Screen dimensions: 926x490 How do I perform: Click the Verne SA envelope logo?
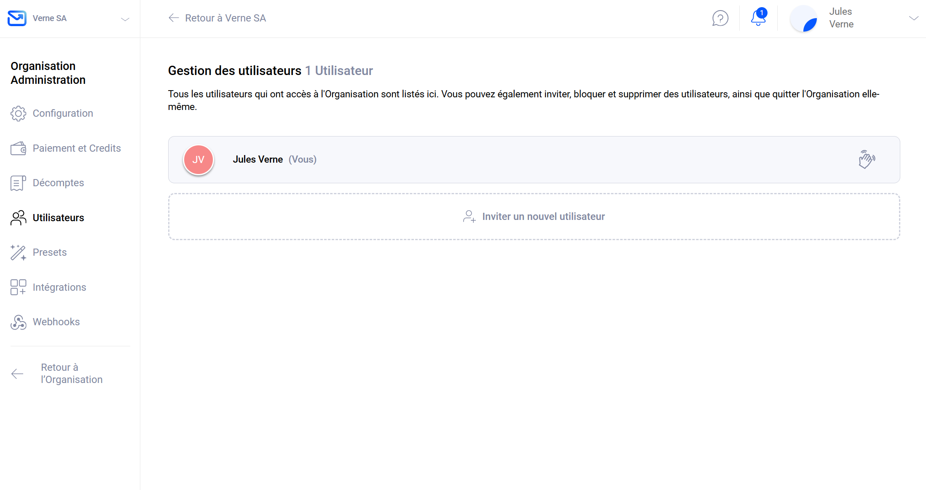click(17, 18)
